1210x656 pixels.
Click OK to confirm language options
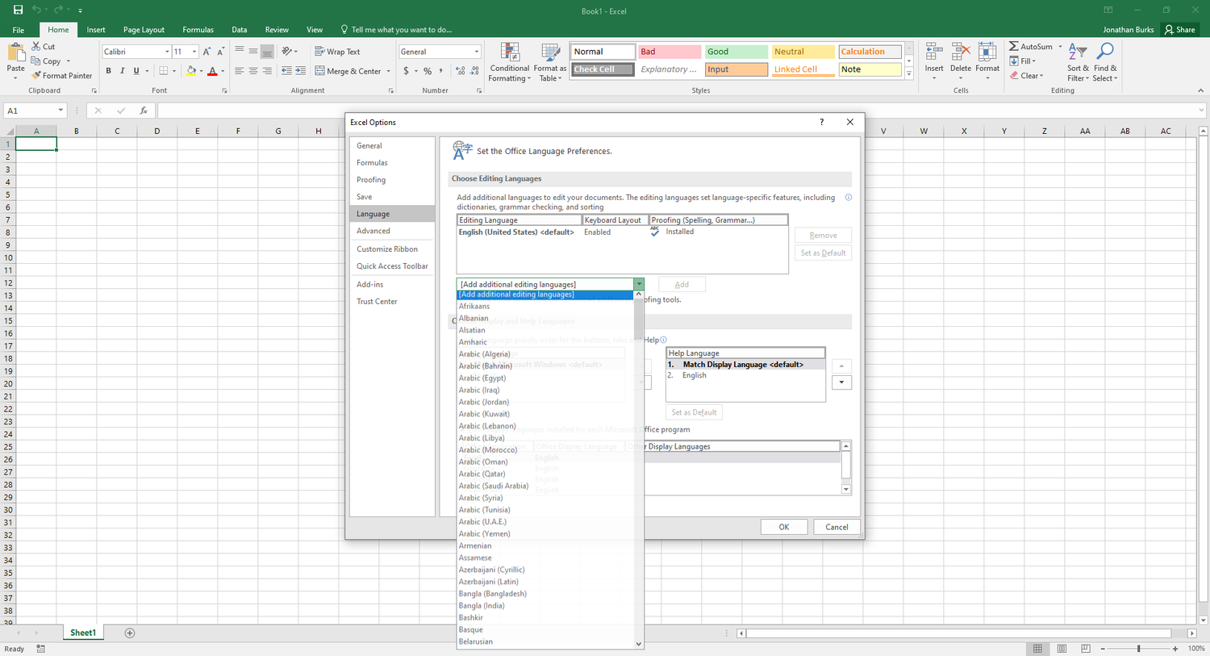tap(783, 526)
